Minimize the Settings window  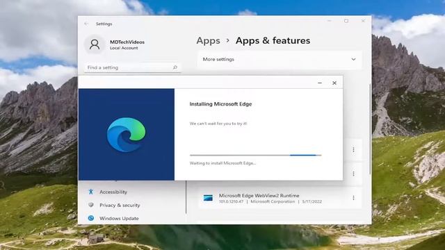[x=329, y=21]
